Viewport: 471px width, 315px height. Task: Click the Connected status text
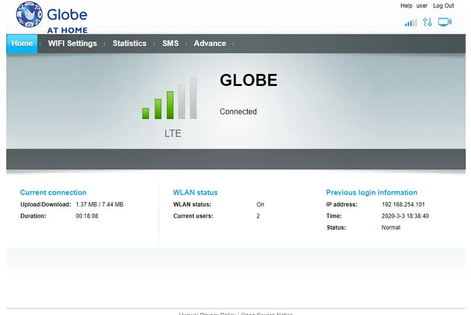238,112
